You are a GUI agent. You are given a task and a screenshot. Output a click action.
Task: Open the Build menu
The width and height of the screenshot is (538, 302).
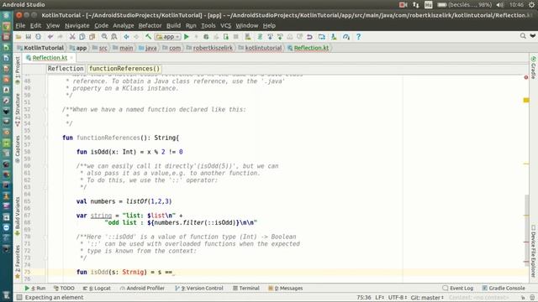point(173,26)
